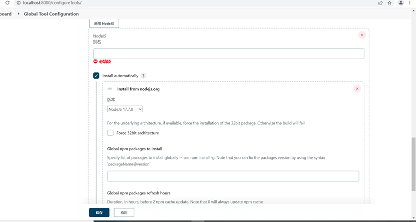Enable Force 32bit architecture checkbox
Viewport: 416px width, 222px height.
(x=110, y=133)
